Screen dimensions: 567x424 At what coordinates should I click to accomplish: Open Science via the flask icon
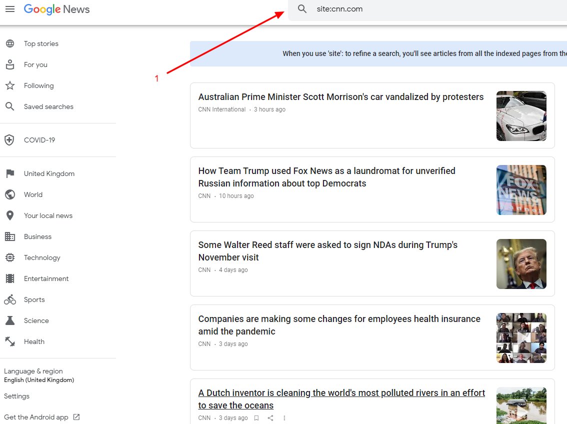[x=10, y=320]
